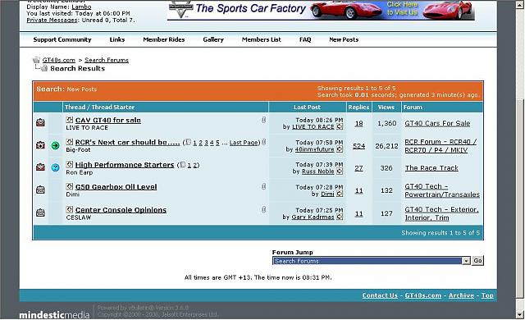Open the Forum Jump dropdown arrow
525x320 pixels.
(x=466, y=261)
